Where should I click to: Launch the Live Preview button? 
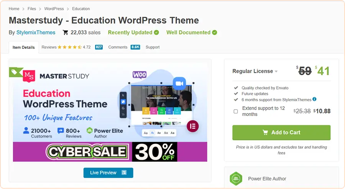click(108, 173)
